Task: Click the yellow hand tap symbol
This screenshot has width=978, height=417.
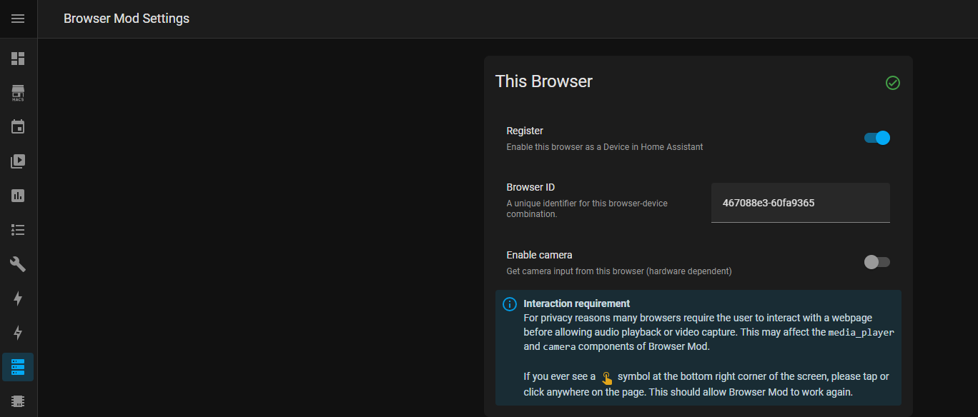Action: pyautogui.click(x=607, y=378)
